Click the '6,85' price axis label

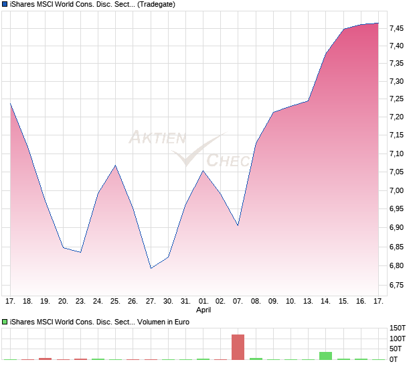click(396, 247)
